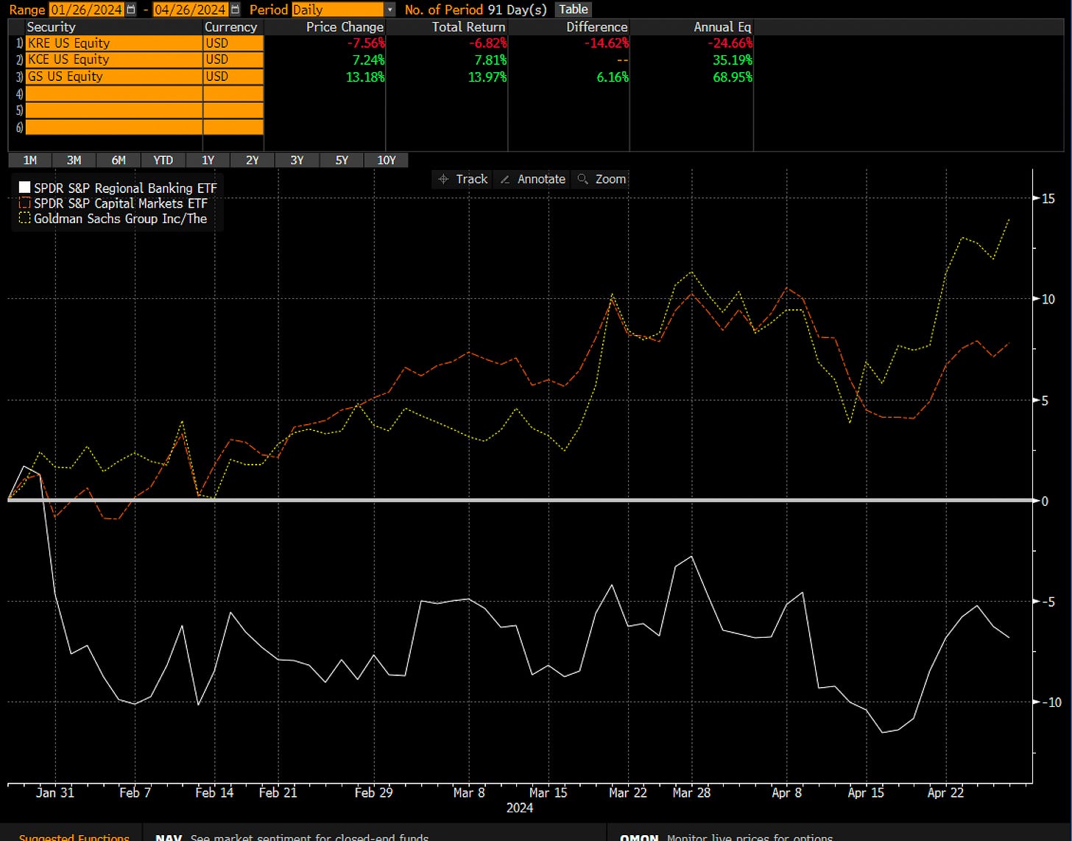This screenshot has width=1072, height=841.
Task: Click the Mar 28 x-axis date label
Action: point(692,792)
